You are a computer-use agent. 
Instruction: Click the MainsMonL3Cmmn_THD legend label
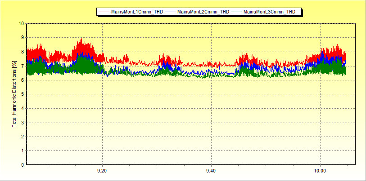tap(269, 12)
